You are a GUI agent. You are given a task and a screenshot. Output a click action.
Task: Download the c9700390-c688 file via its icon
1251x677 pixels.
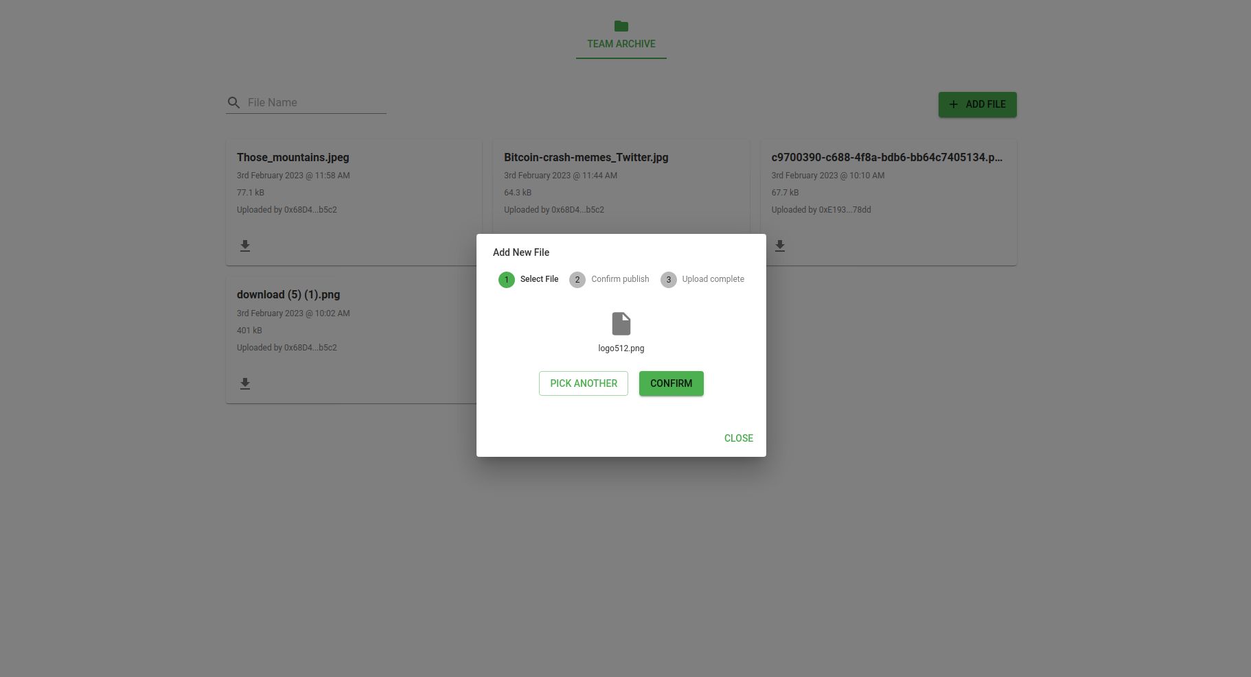click(780, 246)
